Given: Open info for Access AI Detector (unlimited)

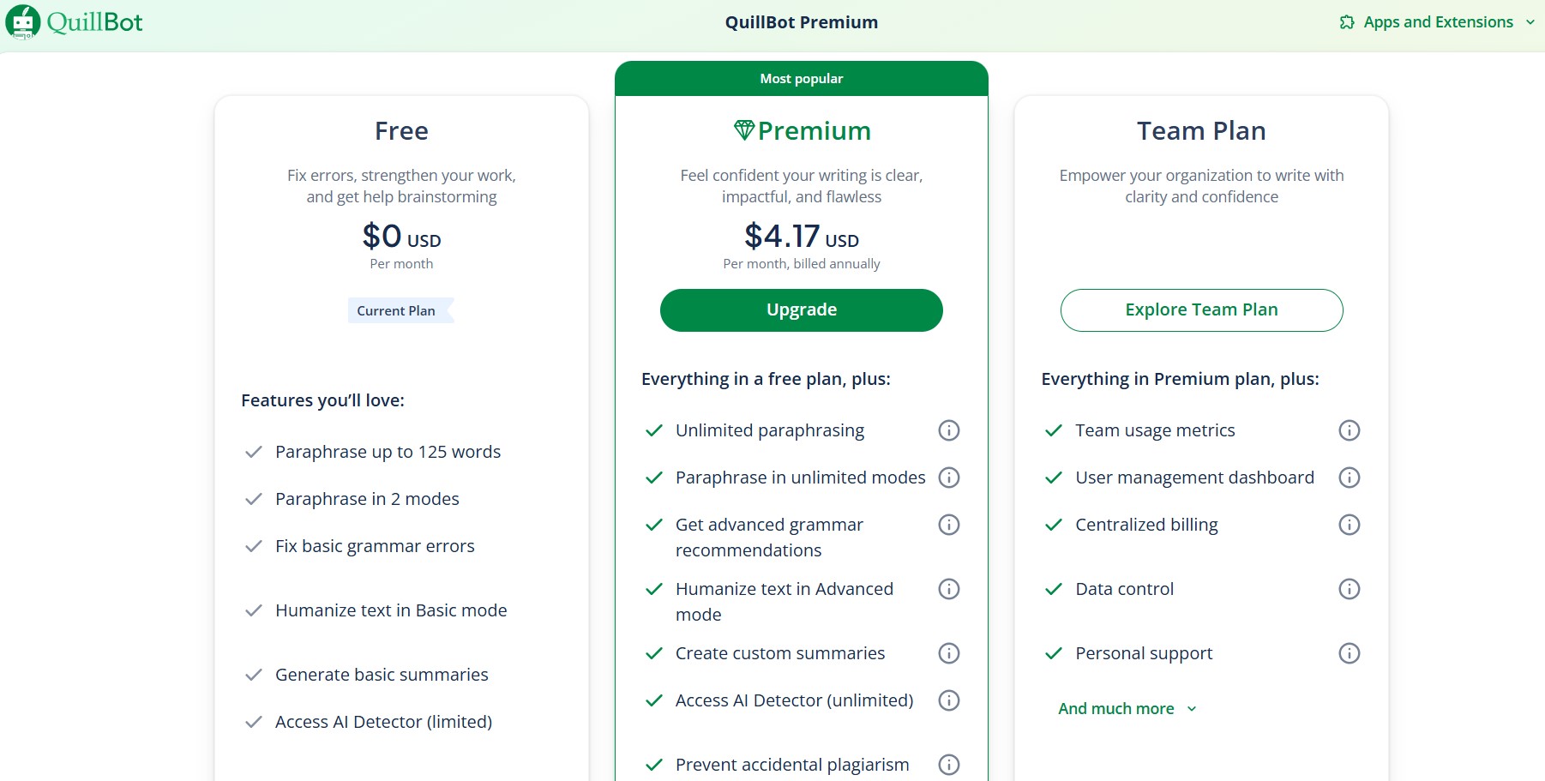Looking at the screenshot, I should tap(949, 700).
